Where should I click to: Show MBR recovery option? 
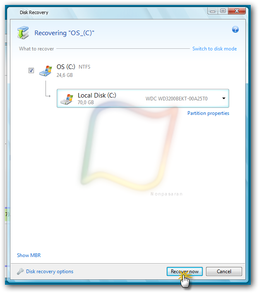(x=29, y=255)
